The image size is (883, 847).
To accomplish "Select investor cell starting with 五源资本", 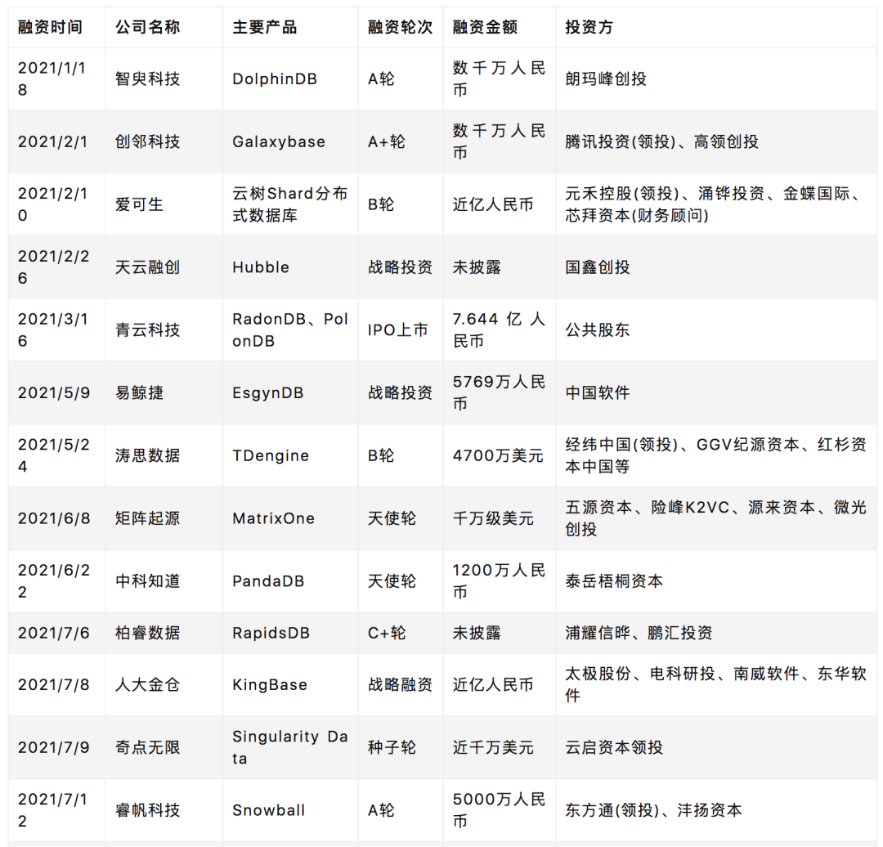I will point(715,518).
